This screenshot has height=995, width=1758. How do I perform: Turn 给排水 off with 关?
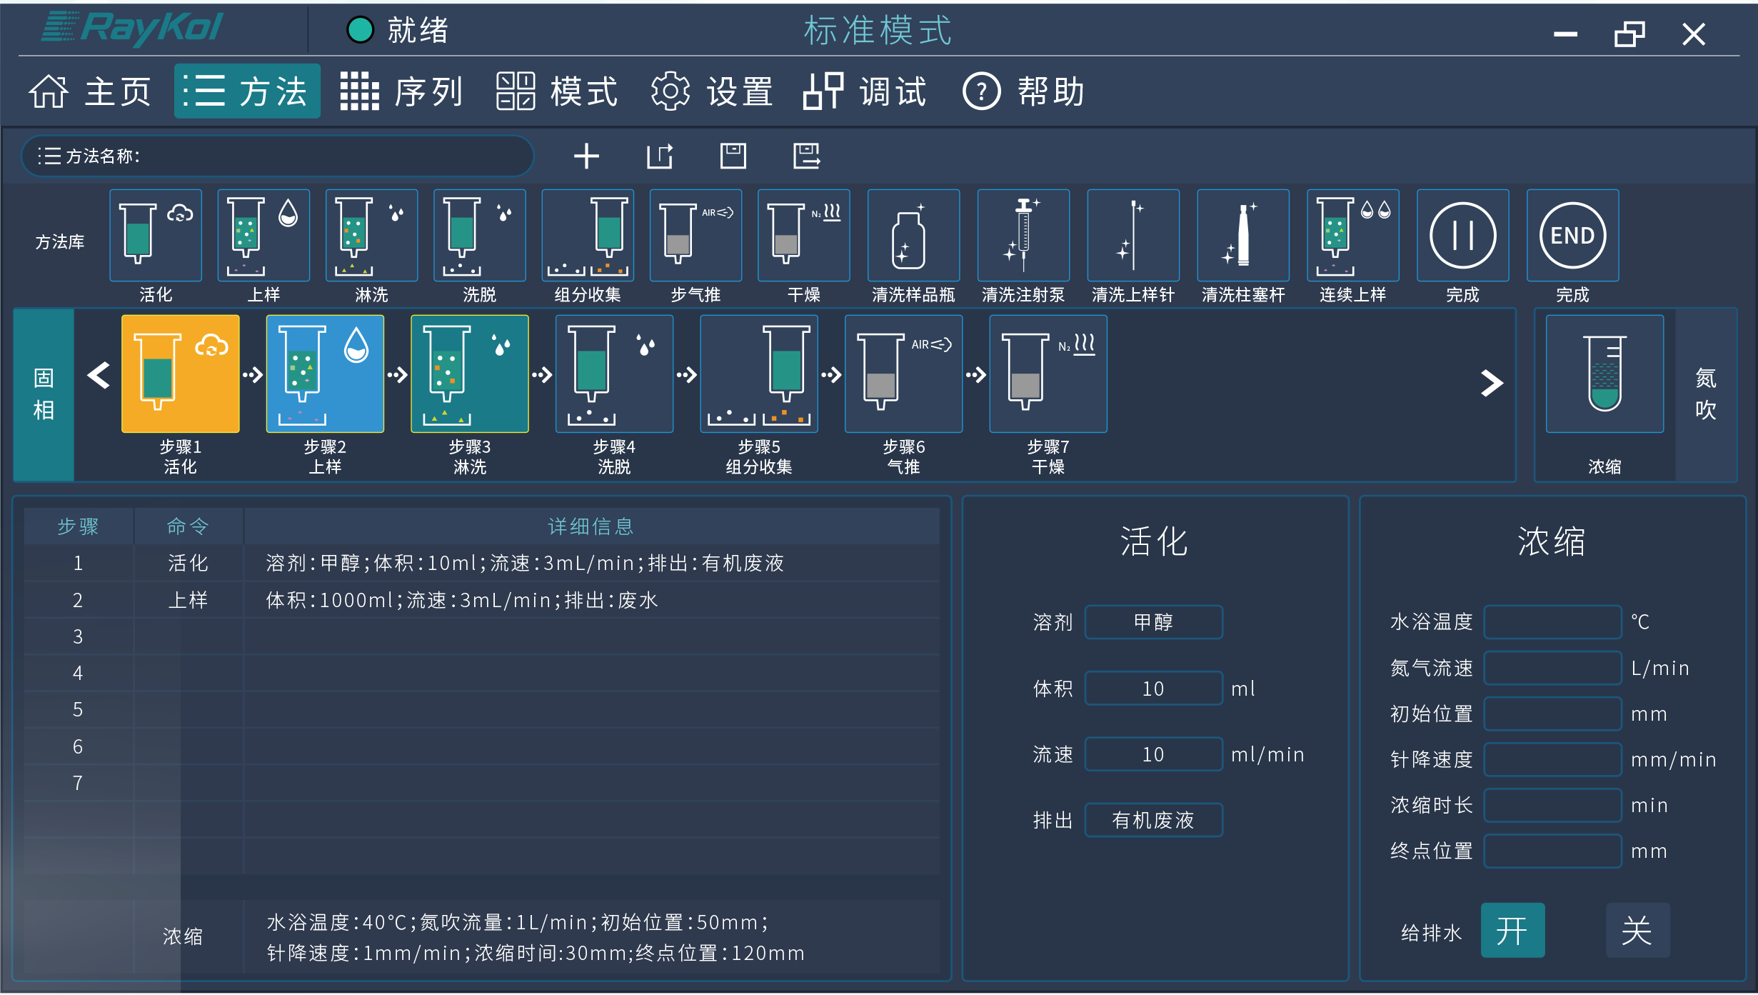1637,930
